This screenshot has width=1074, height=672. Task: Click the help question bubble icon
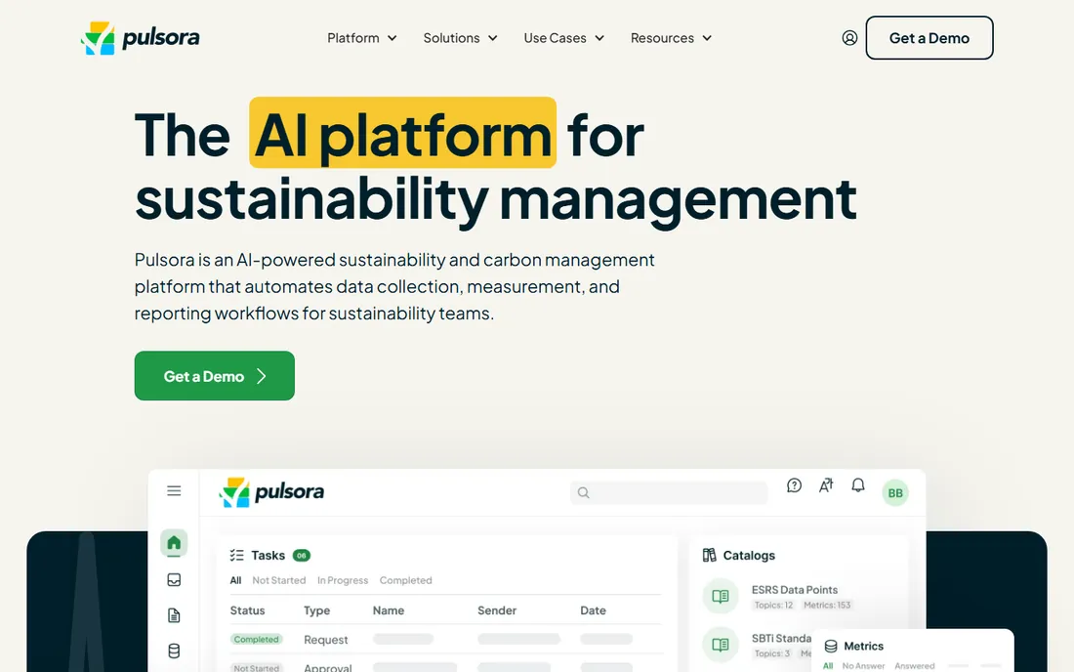[794, 485]
